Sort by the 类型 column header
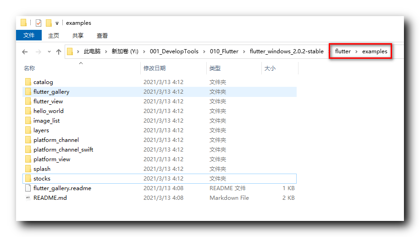 coord(215,68)
